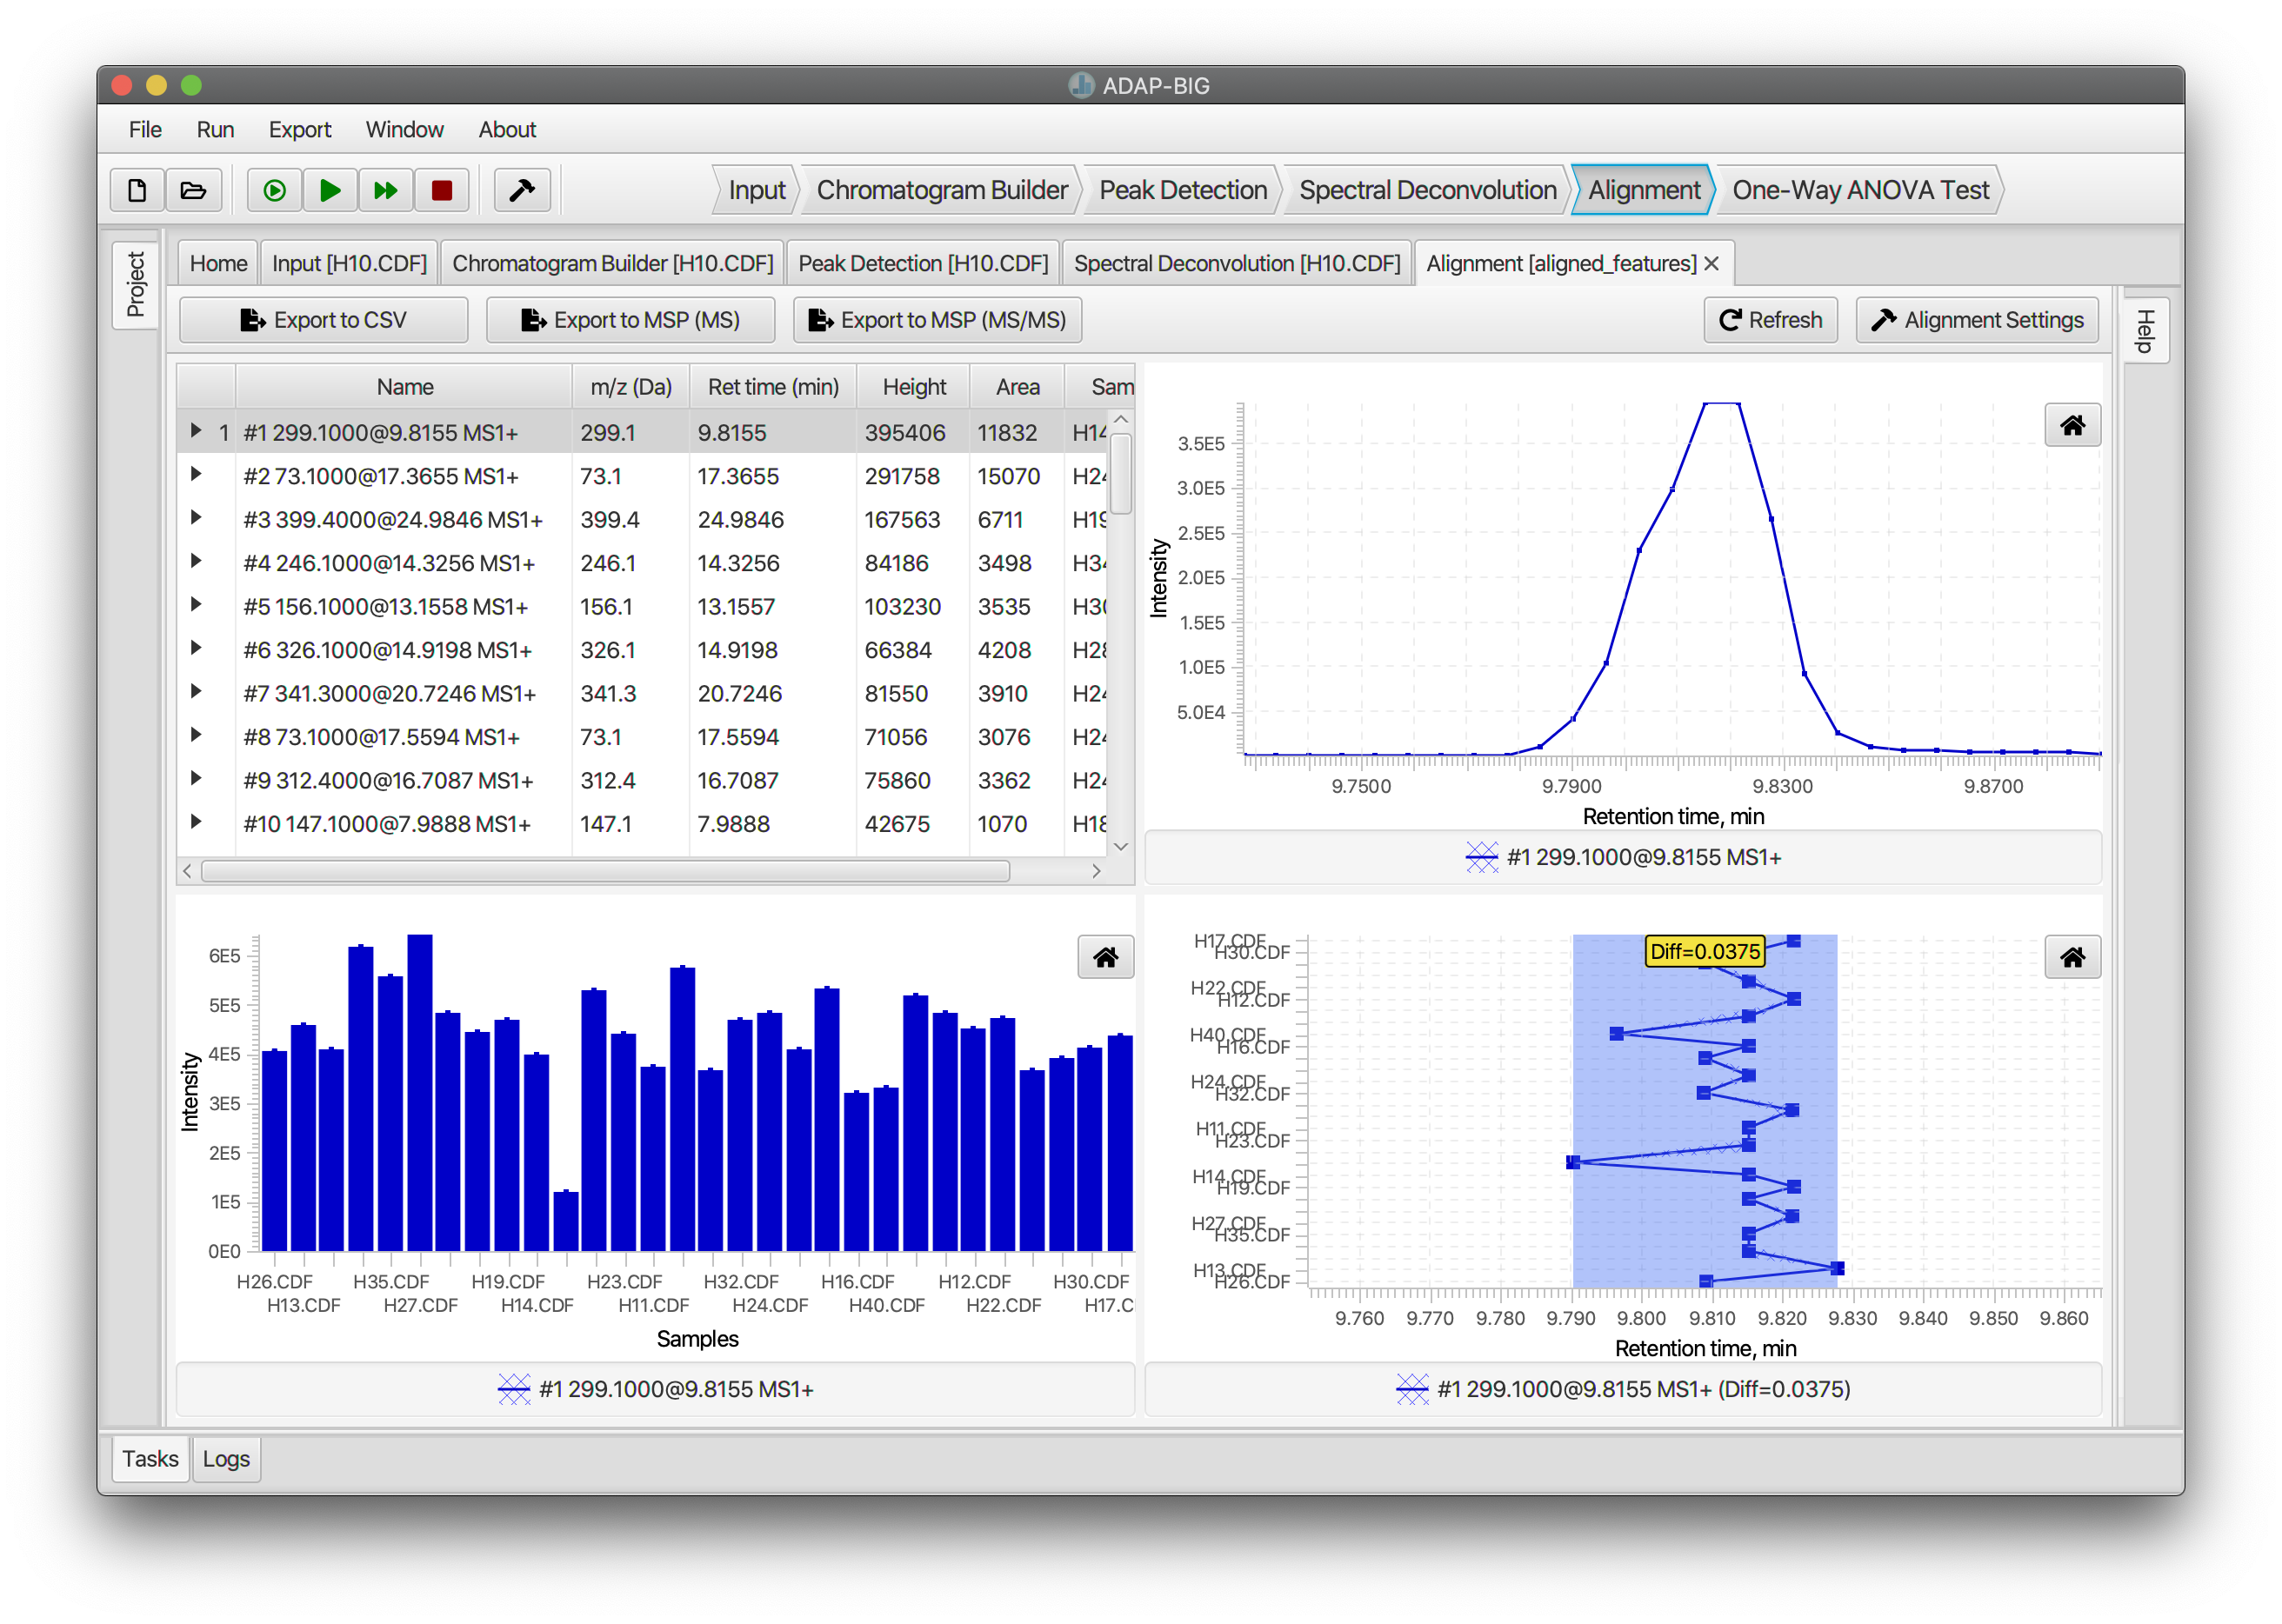Switch to Input [H10.CDF] tab
This screenshot has height=1624, width=2282.
[x=349, y=263]
